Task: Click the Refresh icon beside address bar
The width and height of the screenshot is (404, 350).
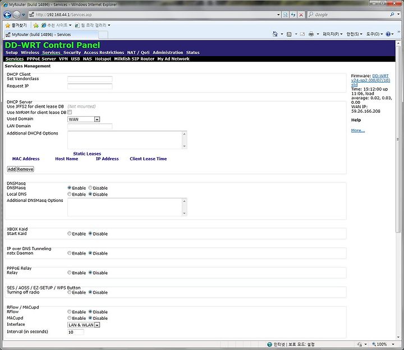Action: [293, 15]
